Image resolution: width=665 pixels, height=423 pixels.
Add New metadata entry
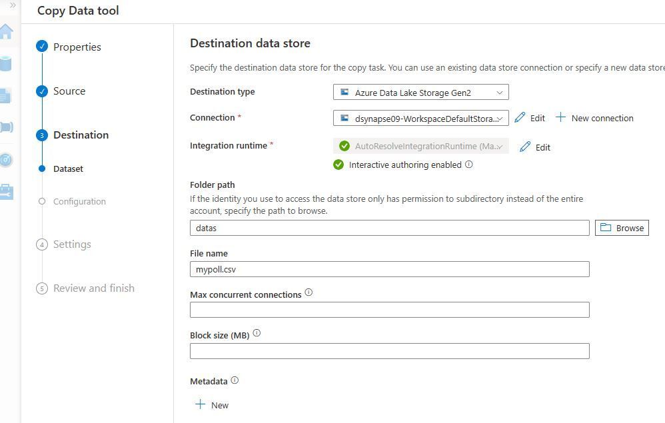tap(212, 405)
